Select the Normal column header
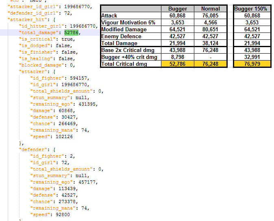 [x=211, y=9]
